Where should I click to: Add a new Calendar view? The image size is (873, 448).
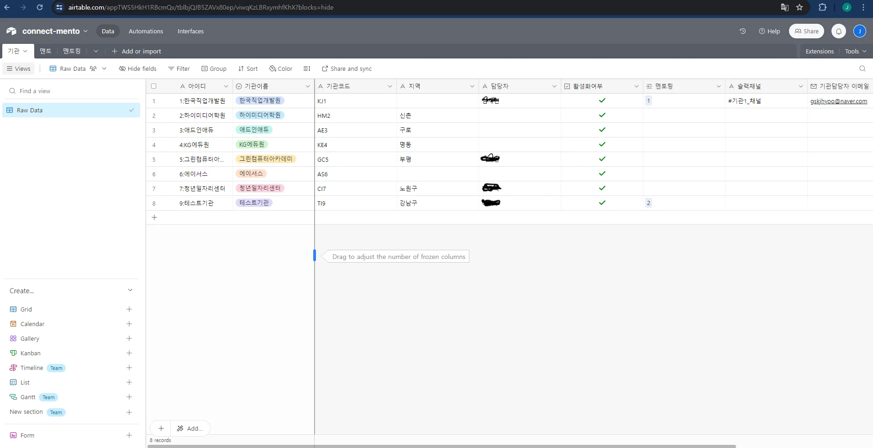[129, 324]
